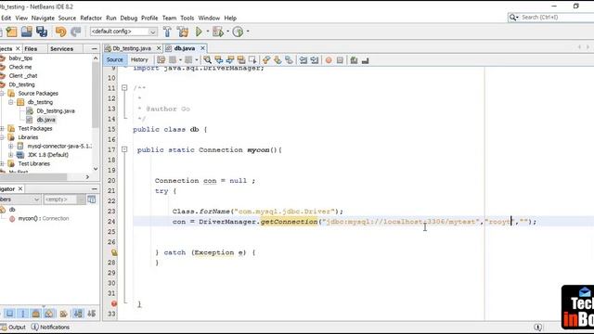The image size is (594, 334).
Task: Click the Find Previous Occurrence editor icon
Action: tap(219, 59)
